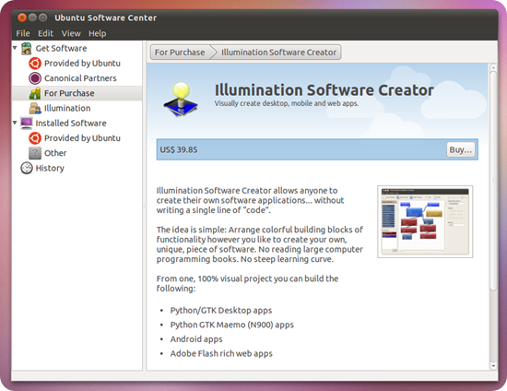Click the Get Software basket icon
The image size is (507, 391).
pos(26,49)
